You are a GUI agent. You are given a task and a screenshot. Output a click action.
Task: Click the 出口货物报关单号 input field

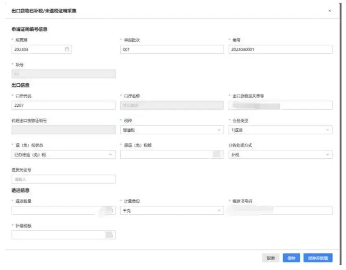280,105
